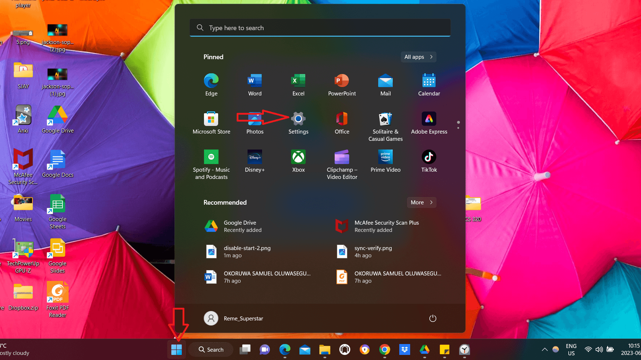Viewport: 641px width, 360px height.
Task: Select Google Docs desktop shortcut
Action: pyautogui.click(x=58, y=164)
